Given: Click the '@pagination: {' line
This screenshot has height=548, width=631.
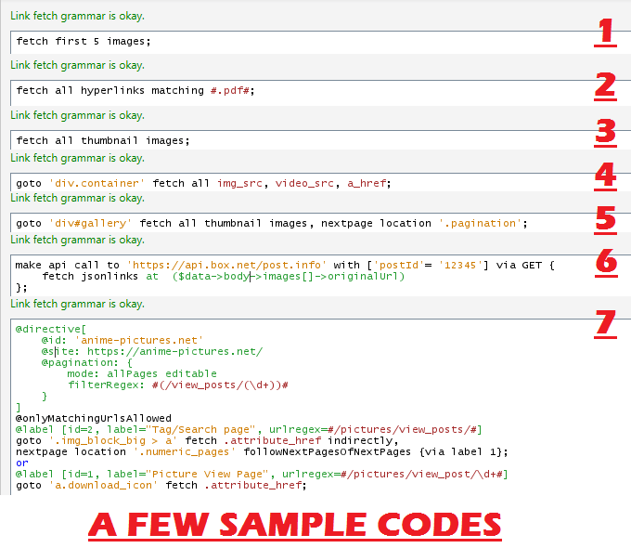Looking at the screenshot, I should tap(86, 362).
